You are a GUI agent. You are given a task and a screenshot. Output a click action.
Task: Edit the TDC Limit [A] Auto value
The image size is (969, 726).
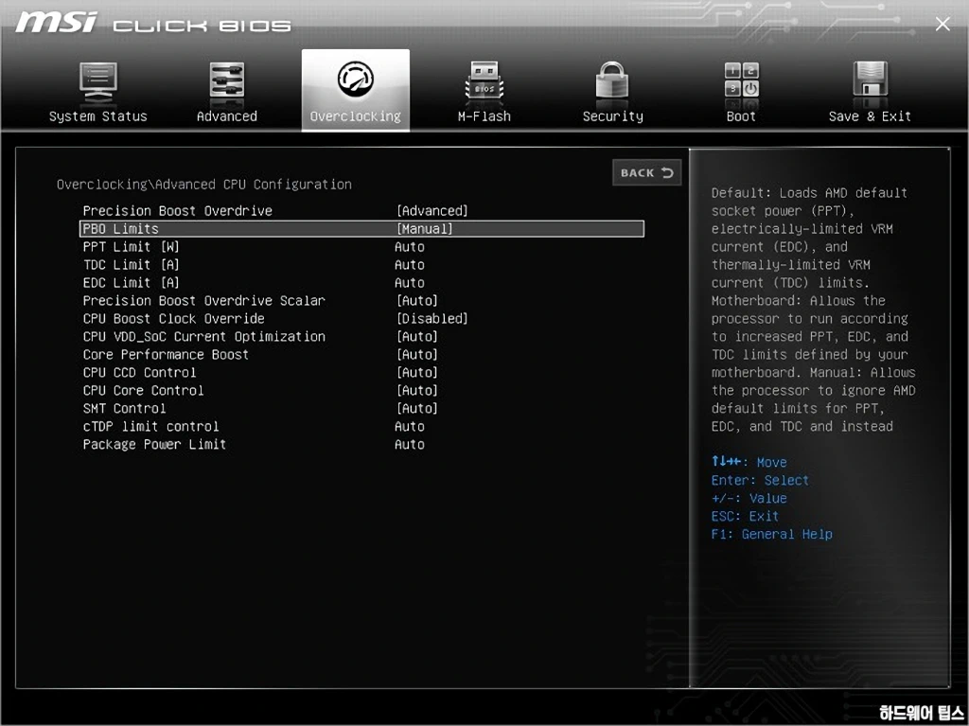[410, 265]
